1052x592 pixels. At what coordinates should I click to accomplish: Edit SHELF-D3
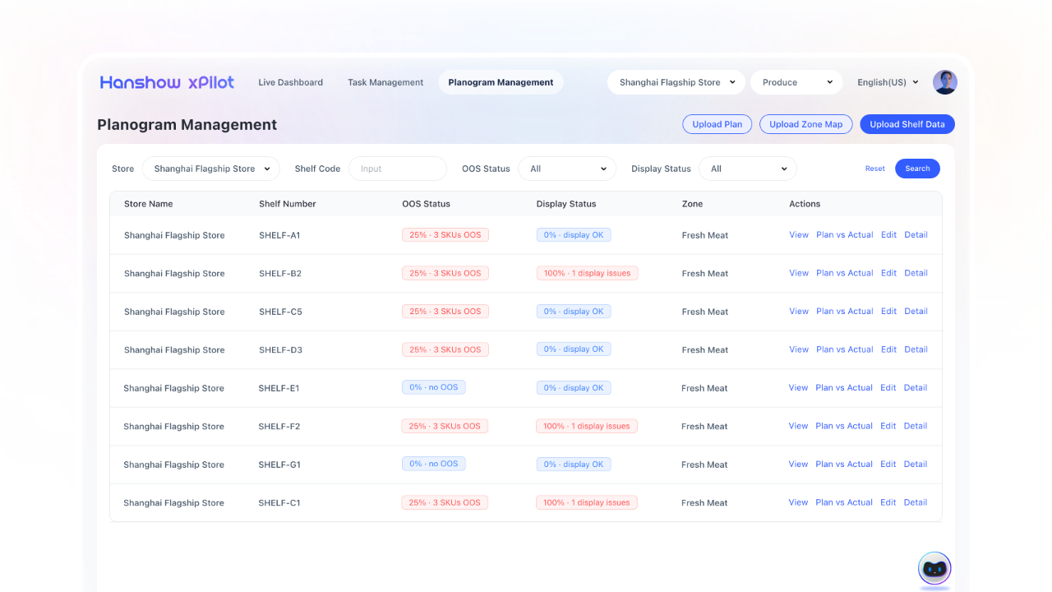point(889,349)
